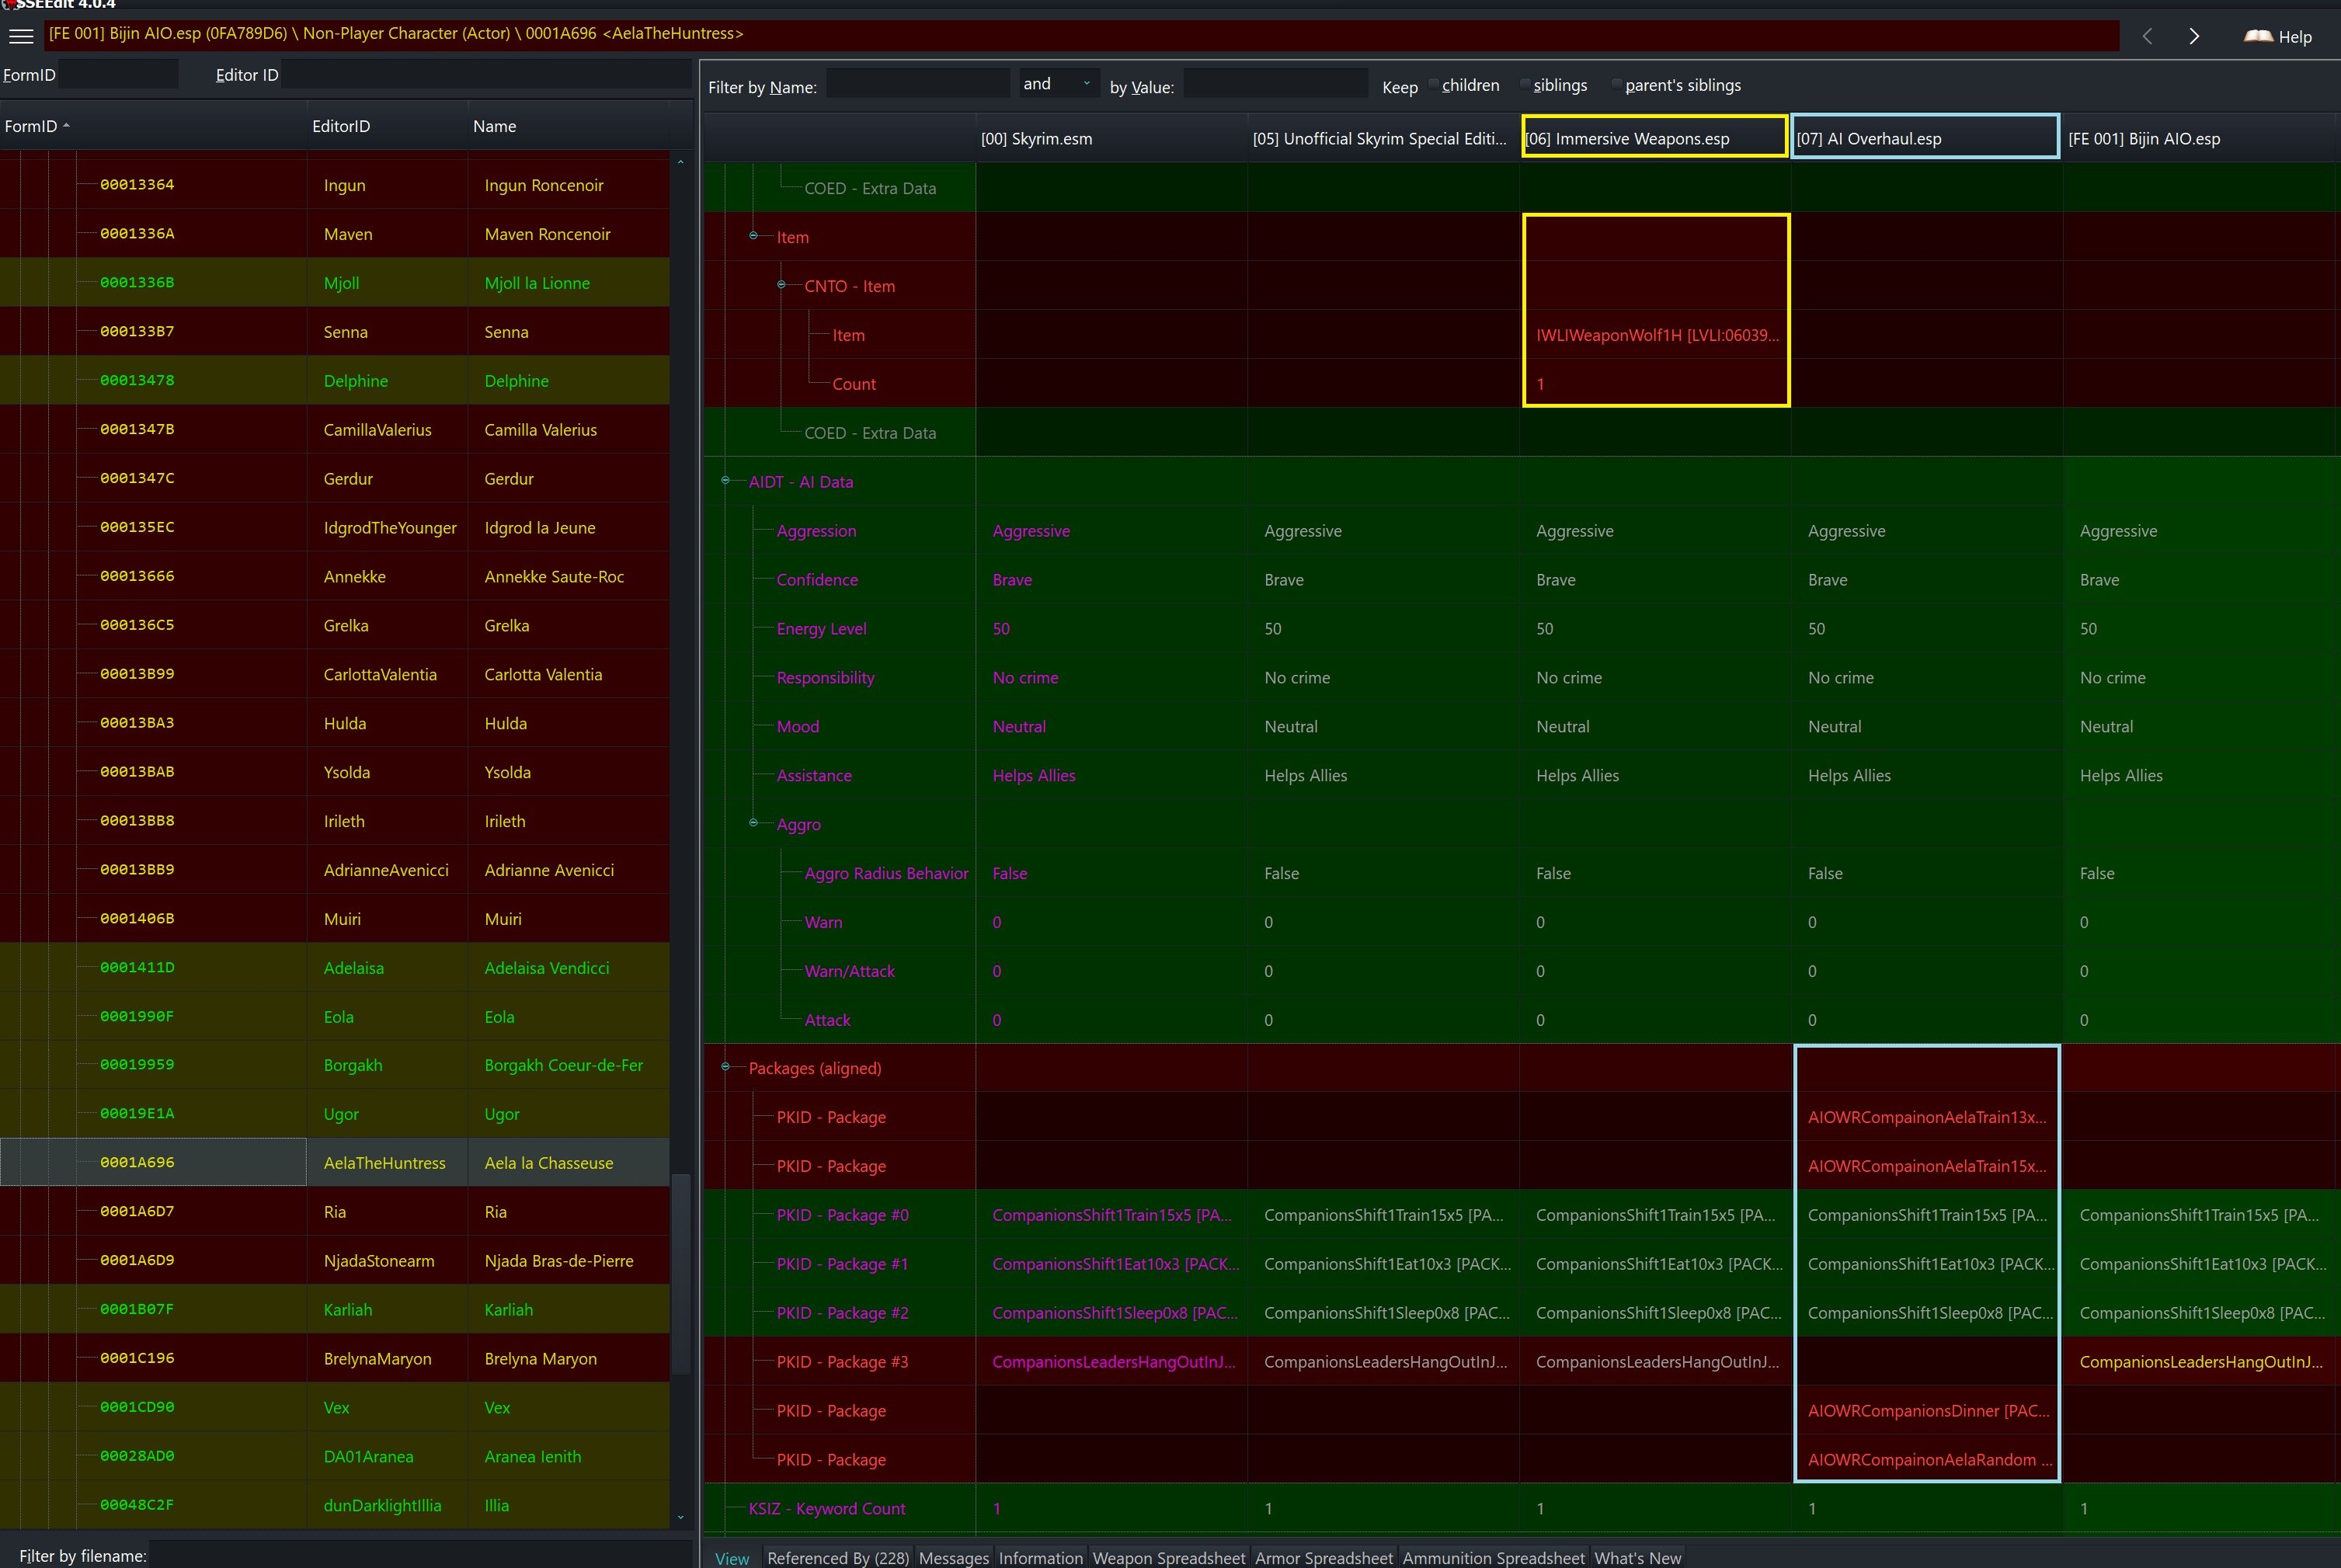Select the Unofficial Skyrim Special Edition column header
The image size is (2341, 1568).
[x=1383, y=138]
